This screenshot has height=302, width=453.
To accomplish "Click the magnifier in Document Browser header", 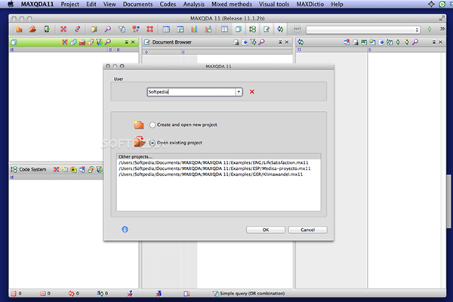I will [262, 42].
